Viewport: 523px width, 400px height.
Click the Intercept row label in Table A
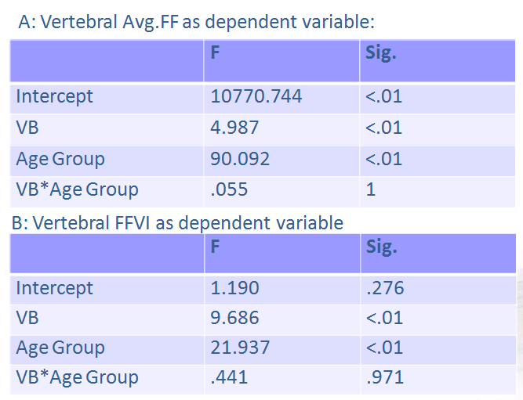(x=54, y=96)
